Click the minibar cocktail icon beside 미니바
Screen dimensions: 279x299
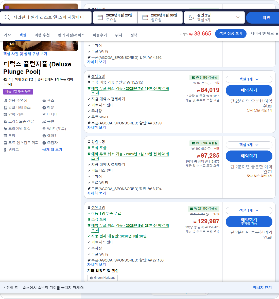click(x=44, y=115)
